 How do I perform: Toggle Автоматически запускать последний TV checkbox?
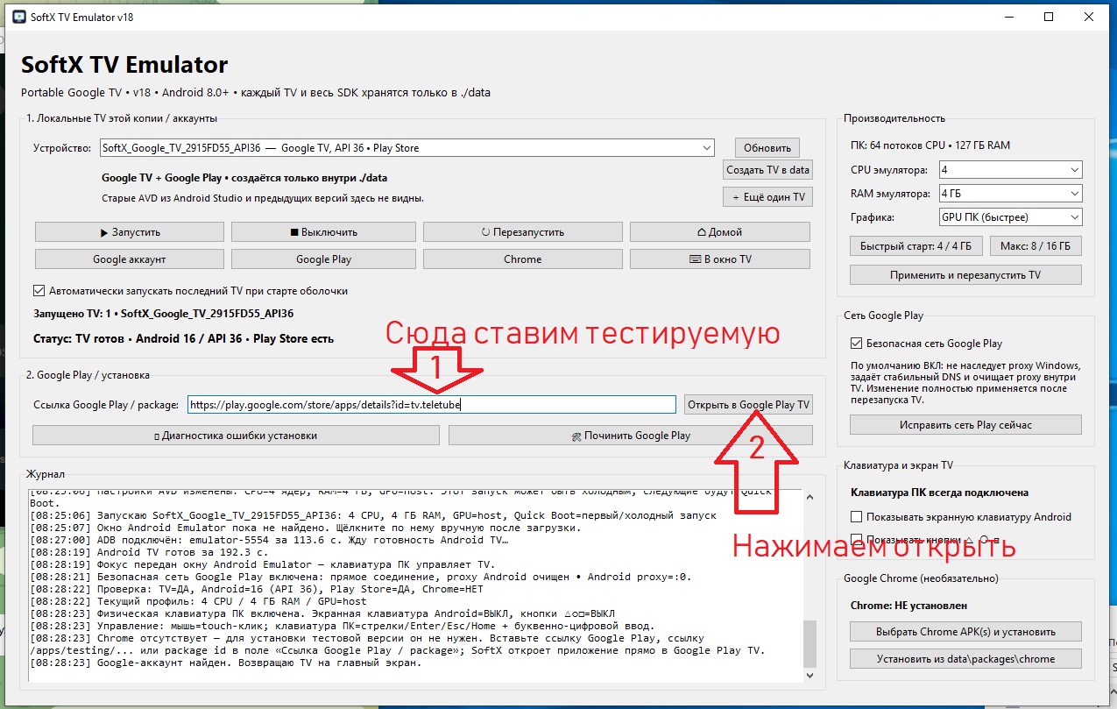point(39,291)
